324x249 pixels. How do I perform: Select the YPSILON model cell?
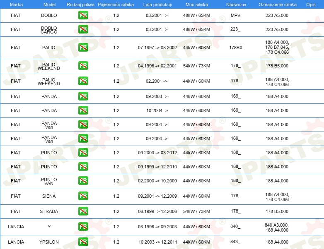(49, 242)
